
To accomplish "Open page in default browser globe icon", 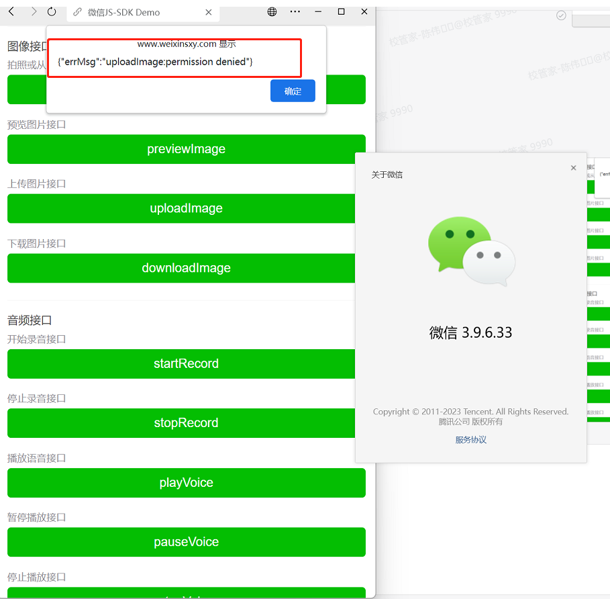I will point(272,11).
